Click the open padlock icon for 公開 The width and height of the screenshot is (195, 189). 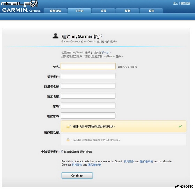point(69,126)
